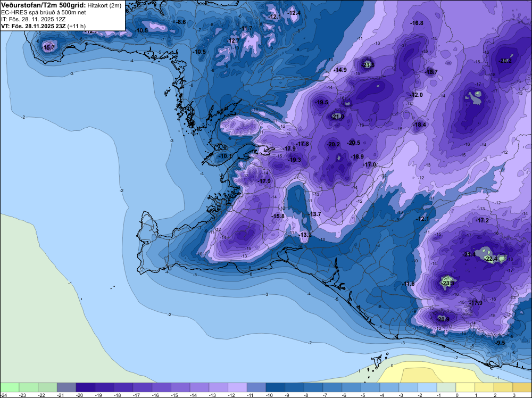Select the -14.9 temperature label
The height and width of the screenshot is (398, 532).
tap(340, 70)
